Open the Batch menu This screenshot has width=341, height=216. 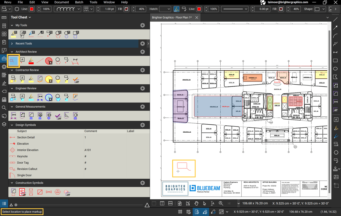79,2
